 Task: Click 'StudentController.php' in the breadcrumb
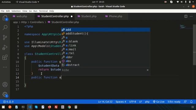coord(65,22)
